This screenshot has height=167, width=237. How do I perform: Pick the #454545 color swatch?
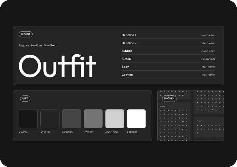click(72, 119)
